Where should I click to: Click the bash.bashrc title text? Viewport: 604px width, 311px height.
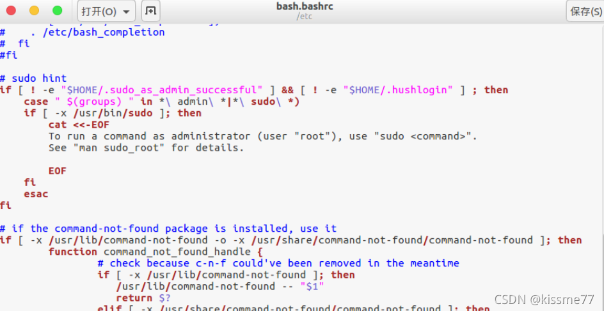pyautogui.click(x=305, y=6)
